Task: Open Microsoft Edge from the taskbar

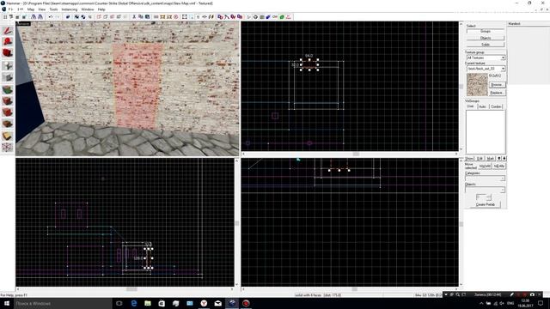Action: tap(134, 303)
